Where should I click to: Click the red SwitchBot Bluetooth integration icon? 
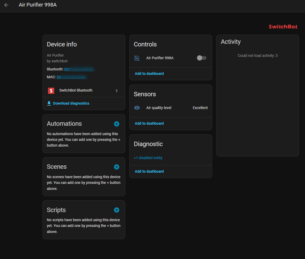pos(51,91)
